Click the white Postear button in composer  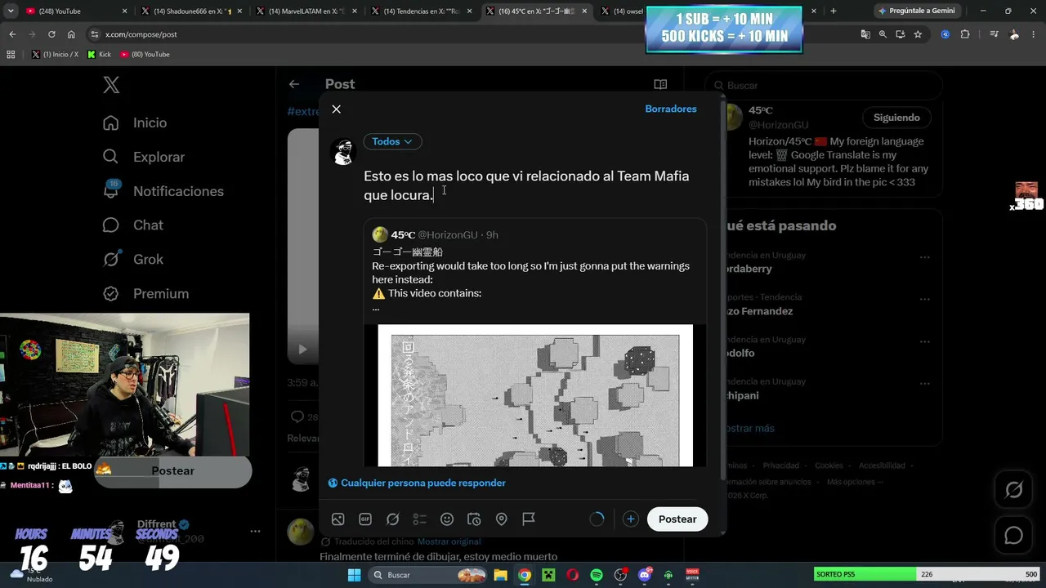(x=677, y=519)
